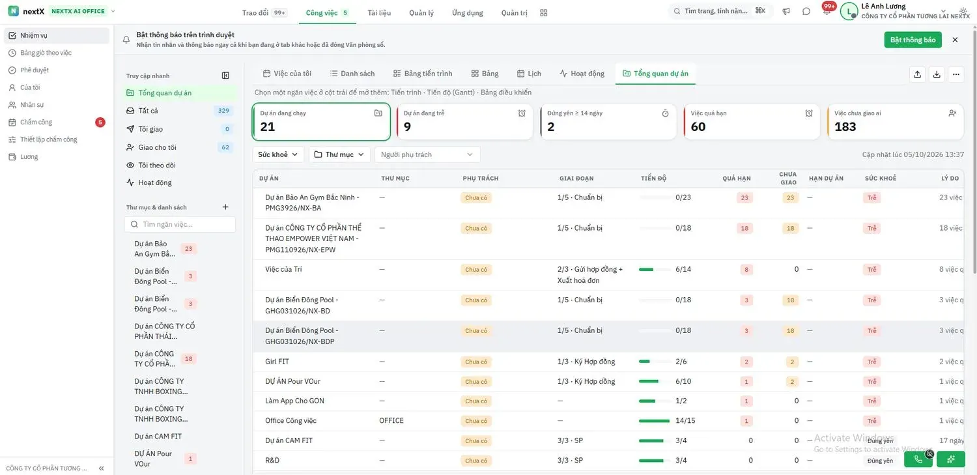
Task: Open Chấm công in the left sidebar
Action: tap(57, 122)
